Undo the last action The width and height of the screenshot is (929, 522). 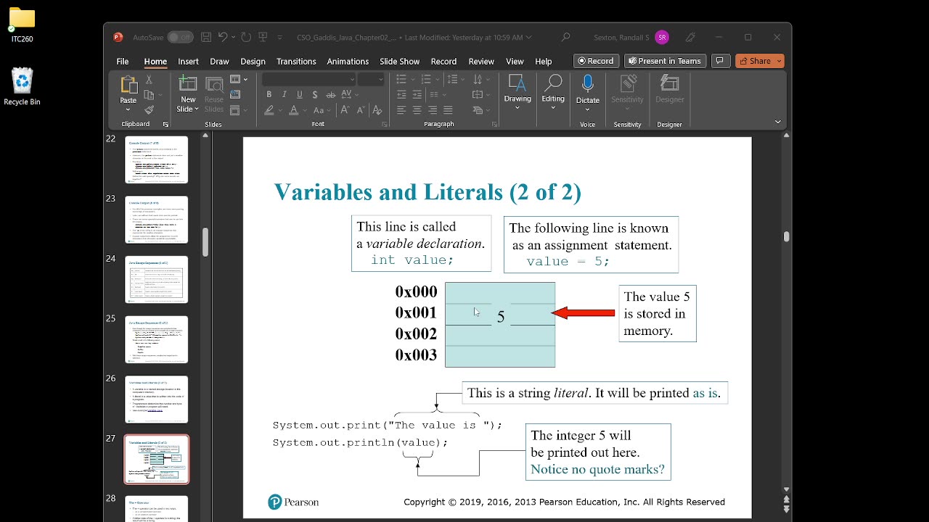223,37
